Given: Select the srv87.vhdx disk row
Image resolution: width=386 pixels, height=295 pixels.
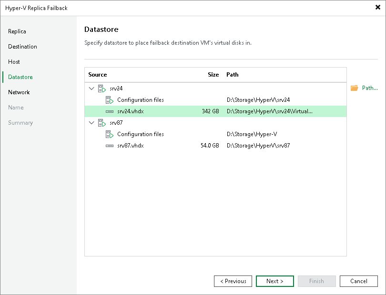Looking at the screenshot, I should [215, 146].
